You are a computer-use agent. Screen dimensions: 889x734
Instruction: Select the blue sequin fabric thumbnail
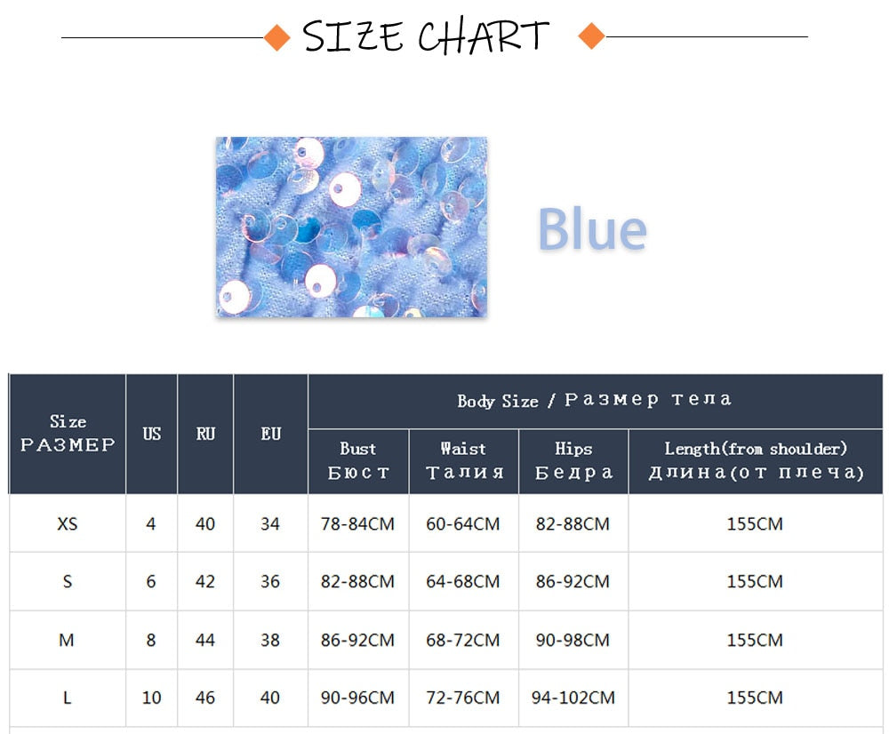click(351, 227)
